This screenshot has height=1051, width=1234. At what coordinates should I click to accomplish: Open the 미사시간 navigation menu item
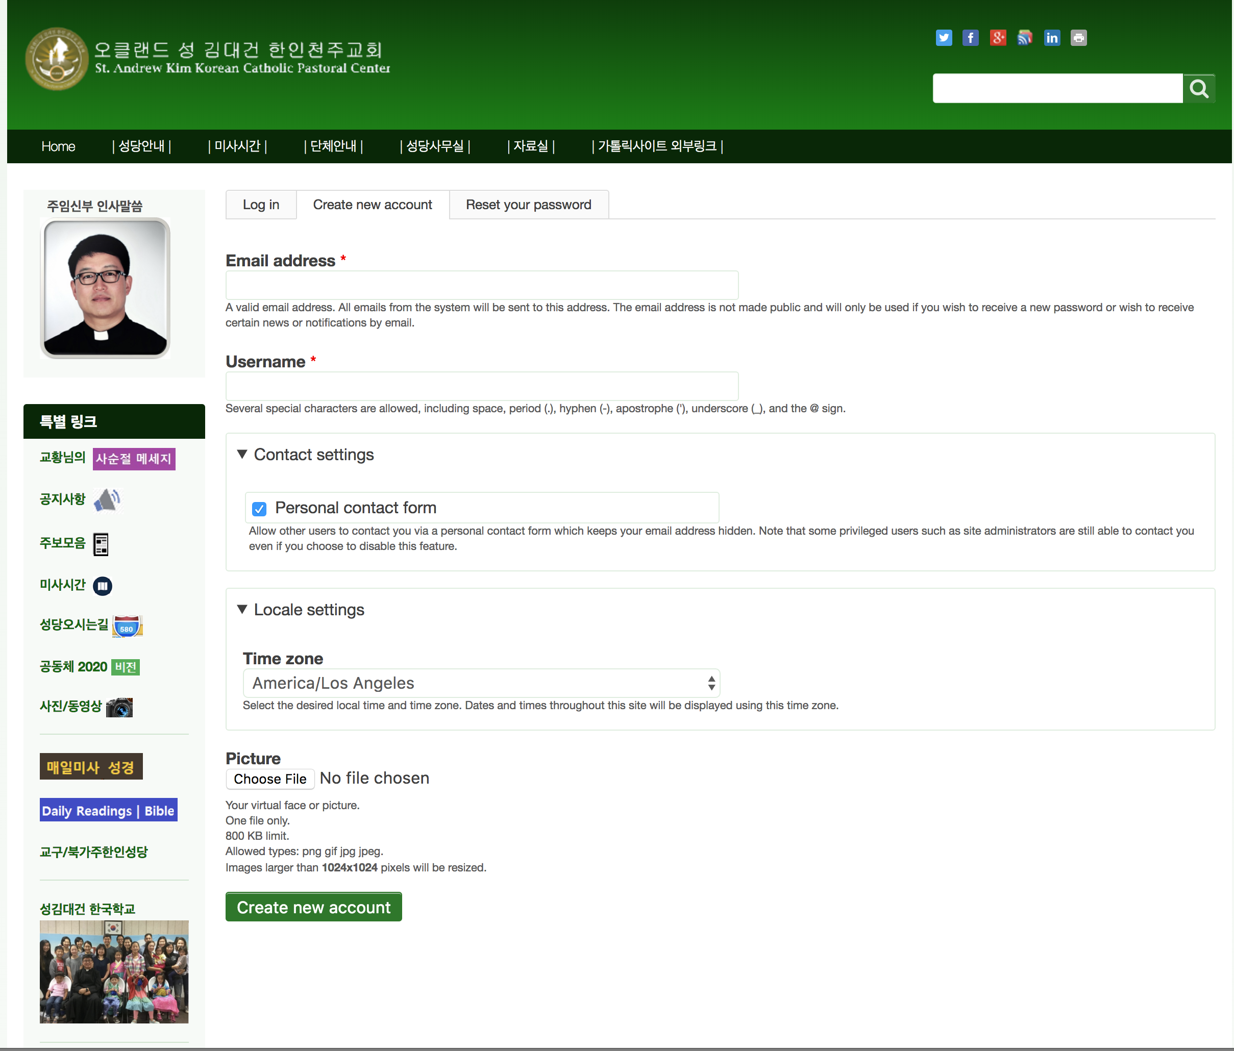click(238, 146)
